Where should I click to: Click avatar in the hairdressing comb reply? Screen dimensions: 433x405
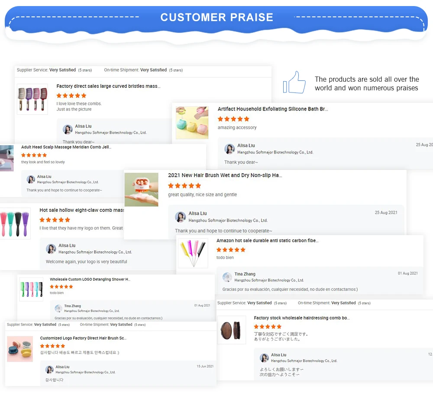click(x=264, y=358)
